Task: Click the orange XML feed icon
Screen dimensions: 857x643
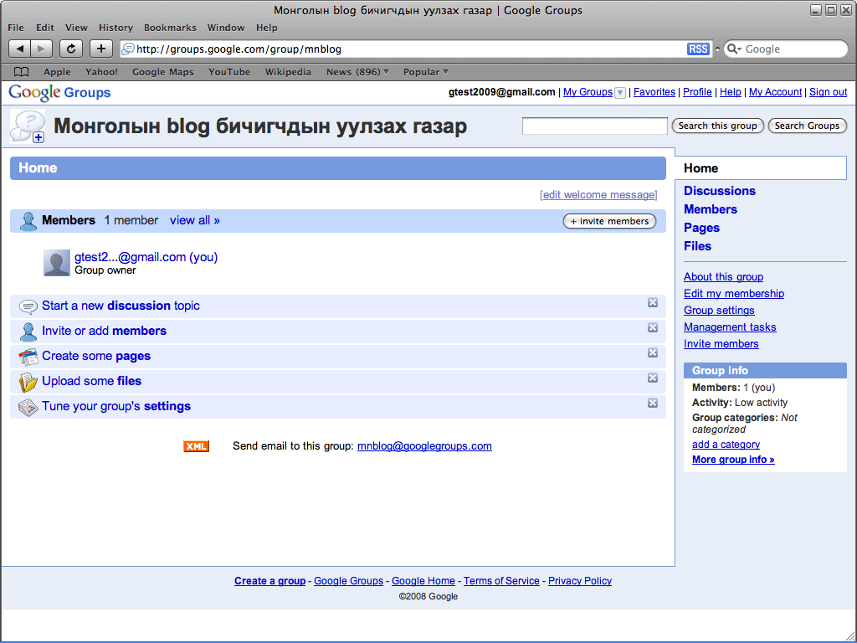Action: [196, 446]
